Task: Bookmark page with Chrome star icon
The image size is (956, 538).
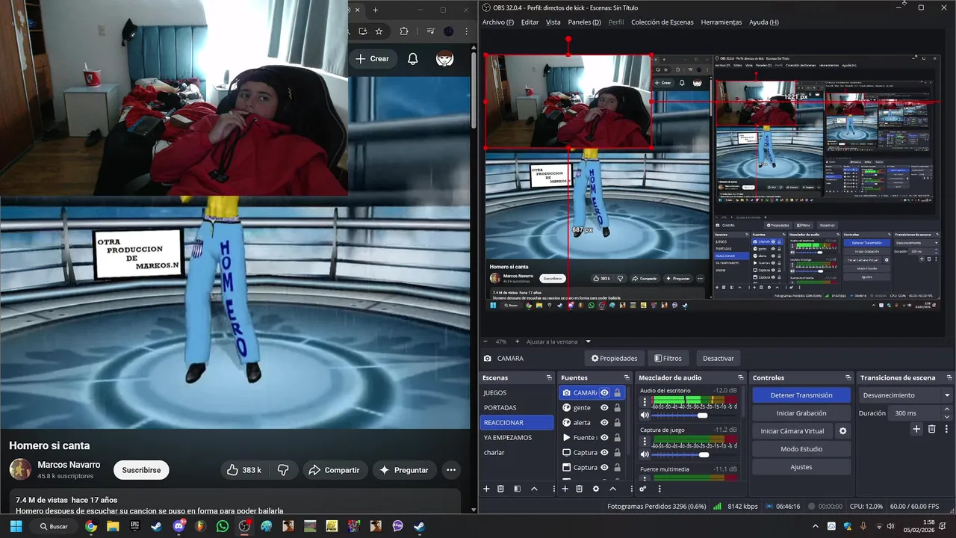Action: pos(379,31)
